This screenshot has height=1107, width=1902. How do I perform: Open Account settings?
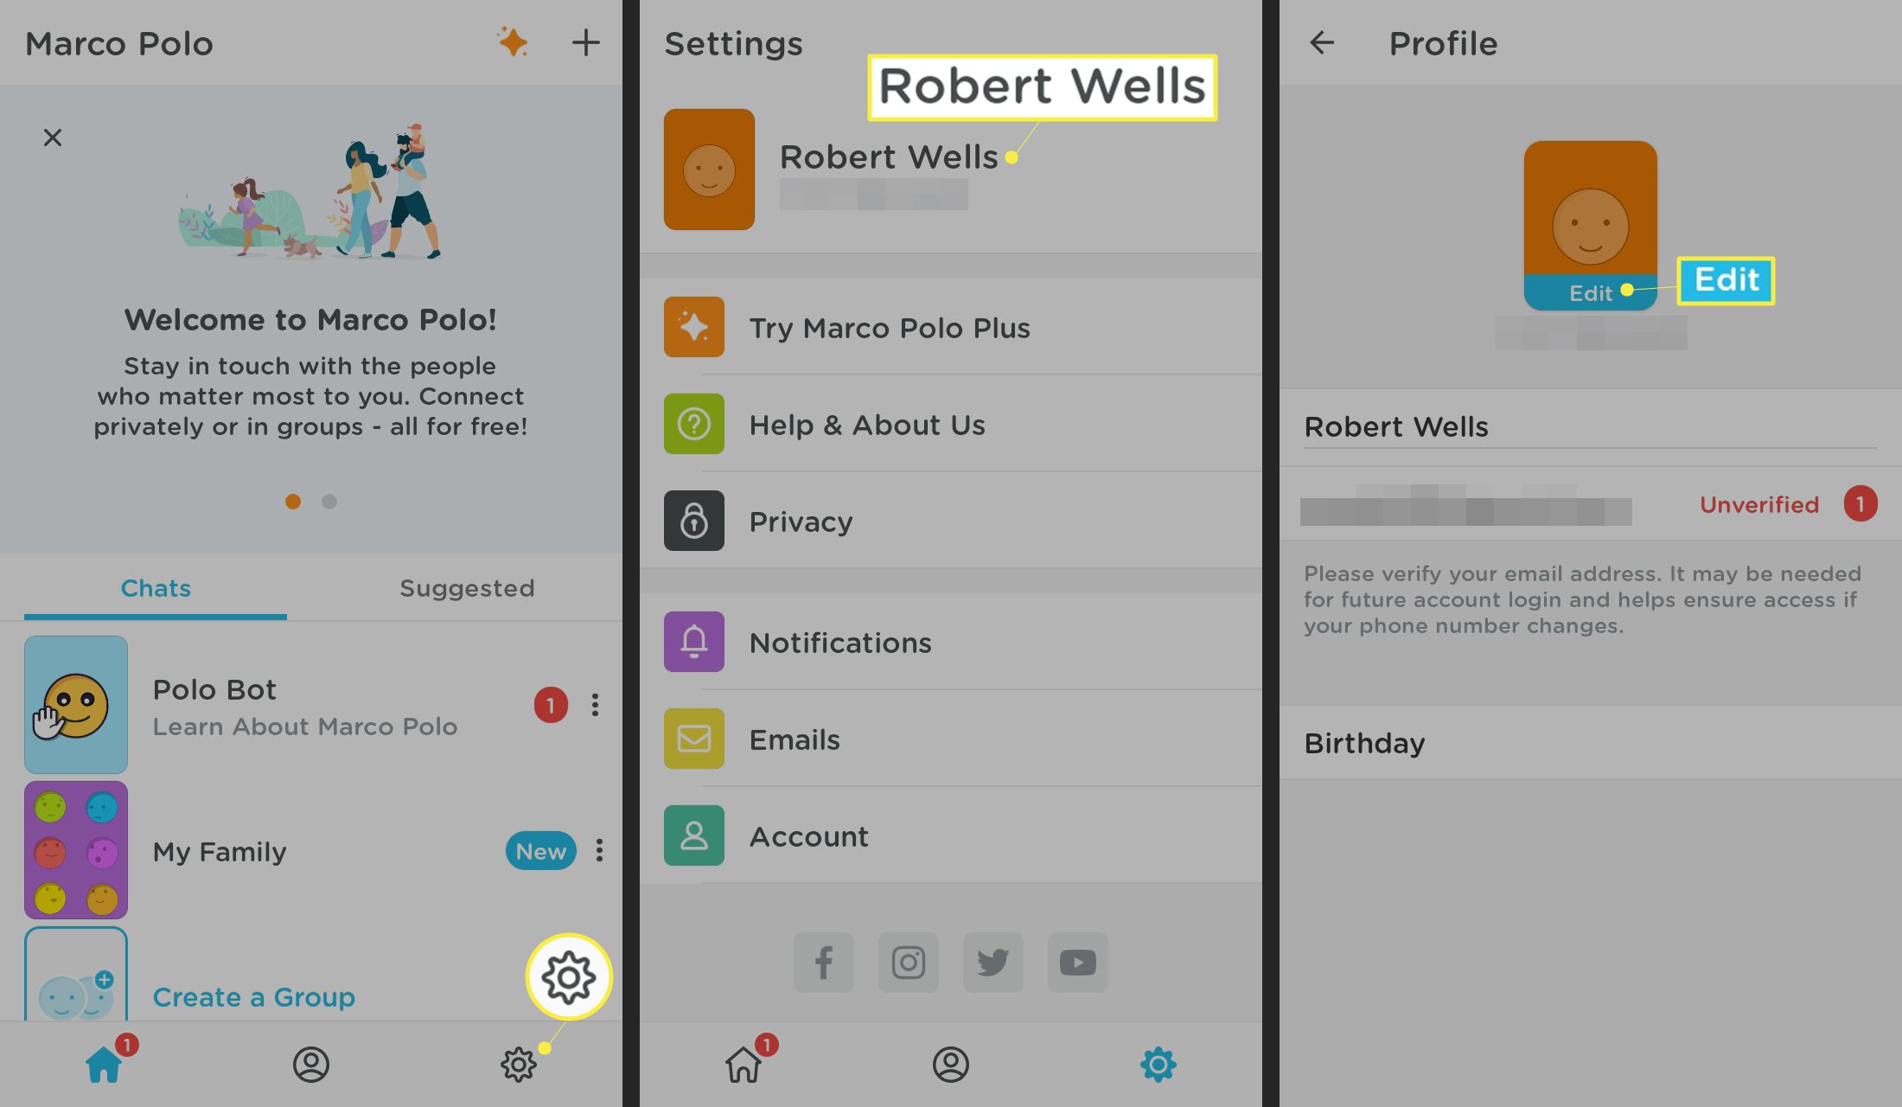pyautogui.click(x=808, y=835)
